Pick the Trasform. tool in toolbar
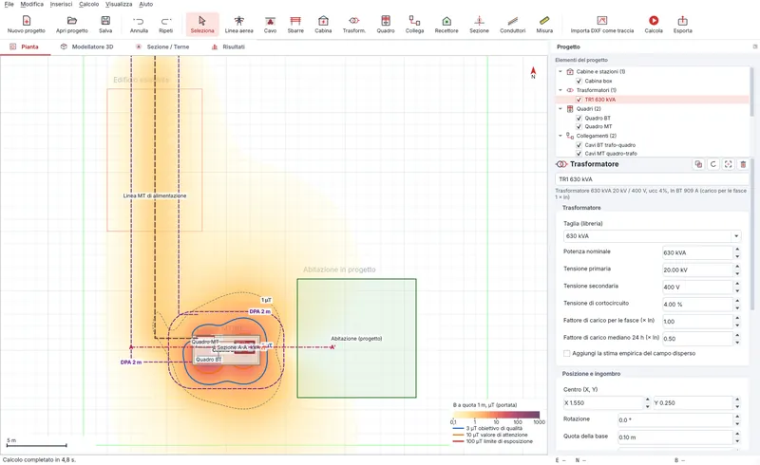Viewport: 760px width, 465px height. (353, 25)
